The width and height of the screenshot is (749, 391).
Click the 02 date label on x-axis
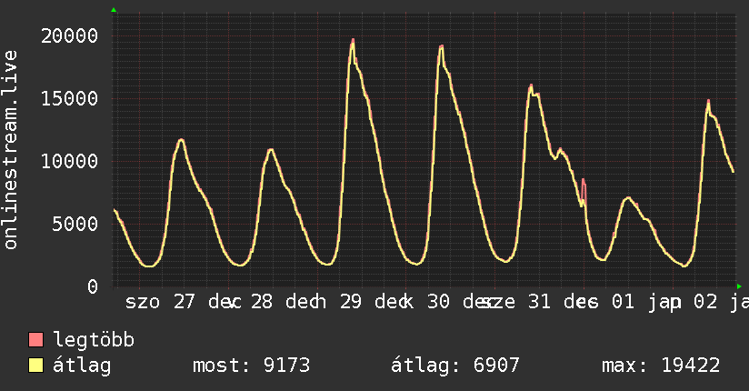[x=705, y=302]
